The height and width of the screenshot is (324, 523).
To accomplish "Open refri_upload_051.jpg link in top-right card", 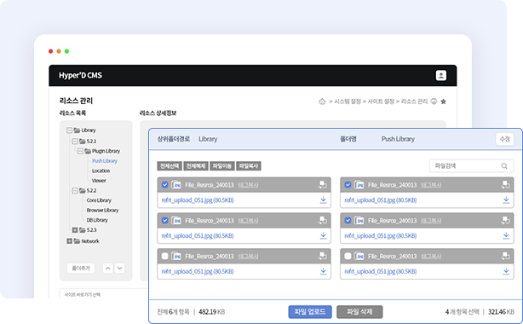I will [380, 200].
